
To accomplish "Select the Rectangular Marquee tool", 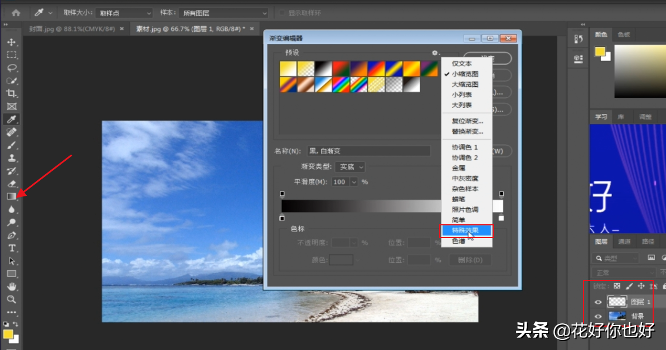I will pos(12,55).
